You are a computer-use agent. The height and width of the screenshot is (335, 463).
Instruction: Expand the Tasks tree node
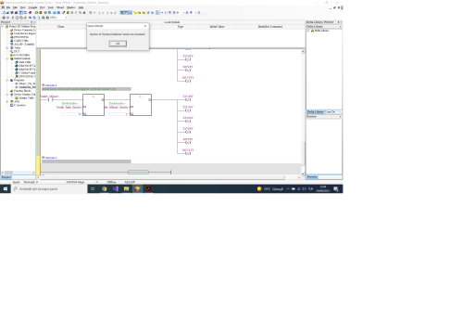pyautogui.click(x=7, y=47)
